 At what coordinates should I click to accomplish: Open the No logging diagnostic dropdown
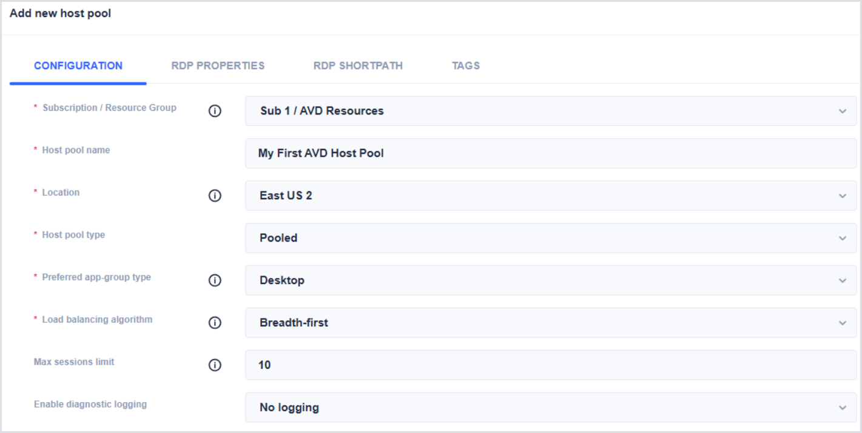550,408
